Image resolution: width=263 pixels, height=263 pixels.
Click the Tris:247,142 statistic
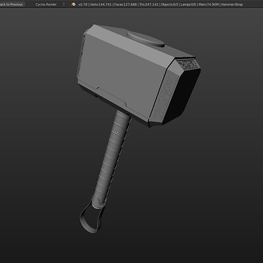point(149,5)
